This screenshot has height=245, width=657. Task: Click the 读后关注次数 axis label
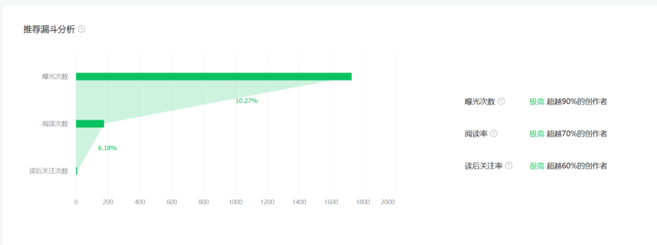pos(49,171)
